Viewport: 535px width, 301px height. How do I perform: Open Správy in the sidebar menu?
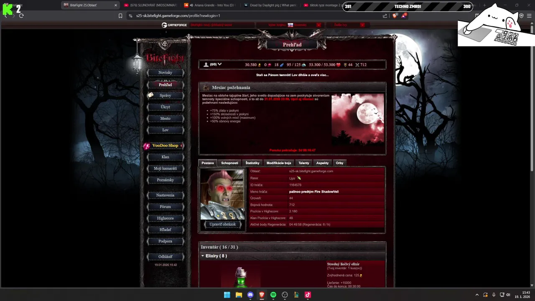point(166,96)
